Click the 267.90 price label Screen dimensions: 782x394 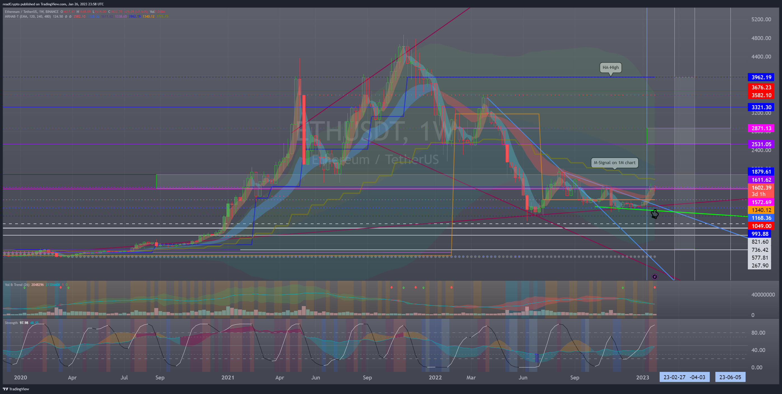point(759,265)
